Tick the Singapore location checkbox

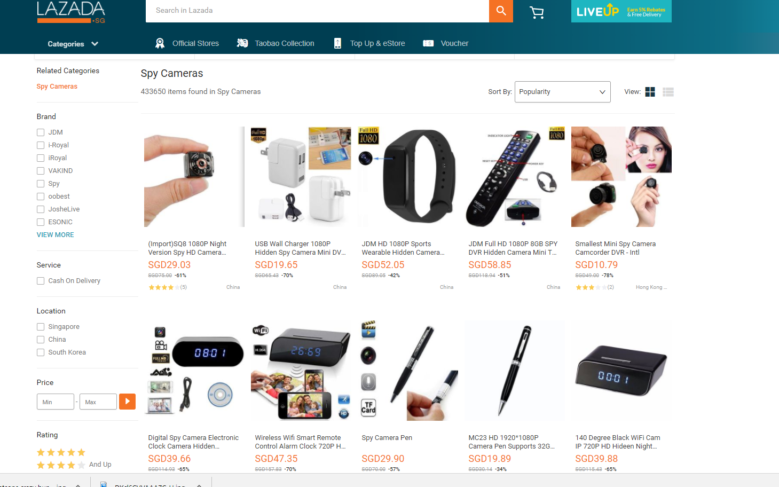[x=41, y=327]
